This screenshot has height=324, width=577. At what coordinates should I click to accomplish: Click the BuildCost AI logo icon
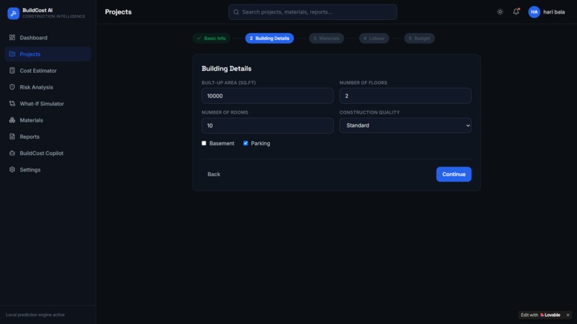(x=14, y=14)
